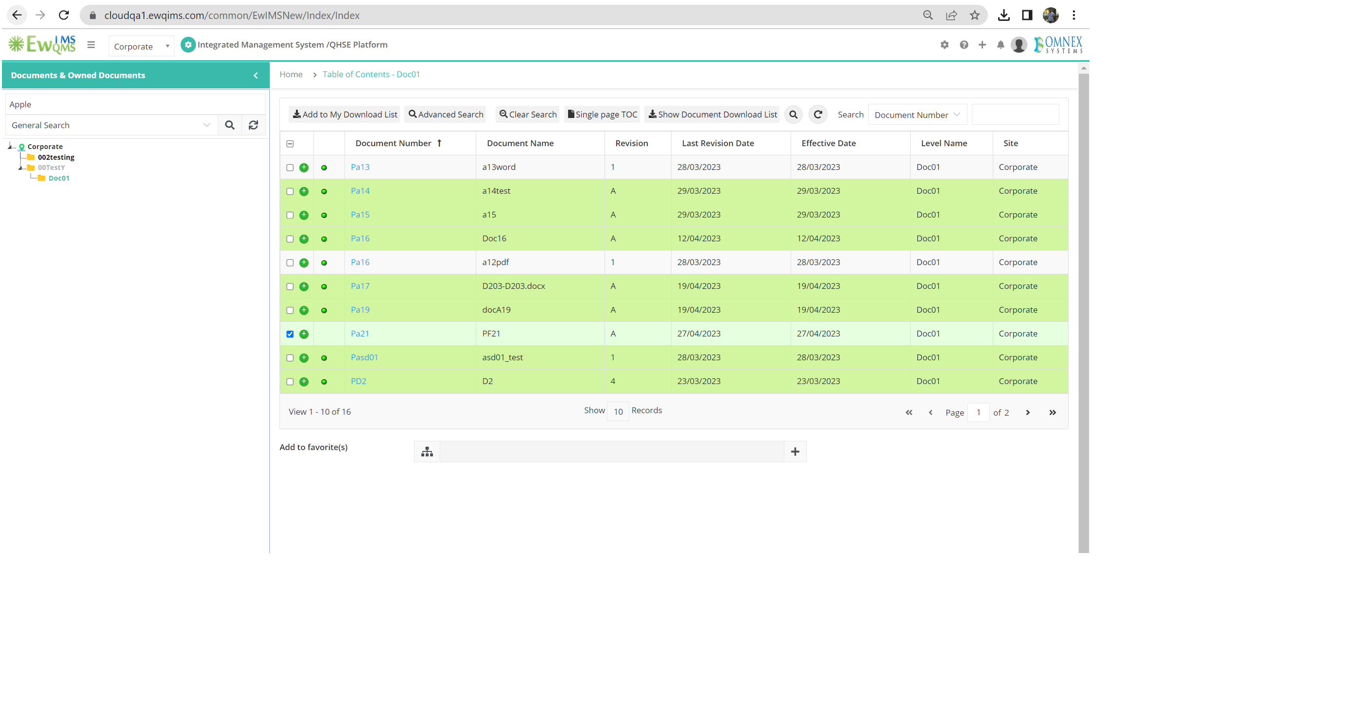Tick the checkbox for Pa13 row
The height and width of the screenshot is (705, 1348).
[x=290, y=168]
